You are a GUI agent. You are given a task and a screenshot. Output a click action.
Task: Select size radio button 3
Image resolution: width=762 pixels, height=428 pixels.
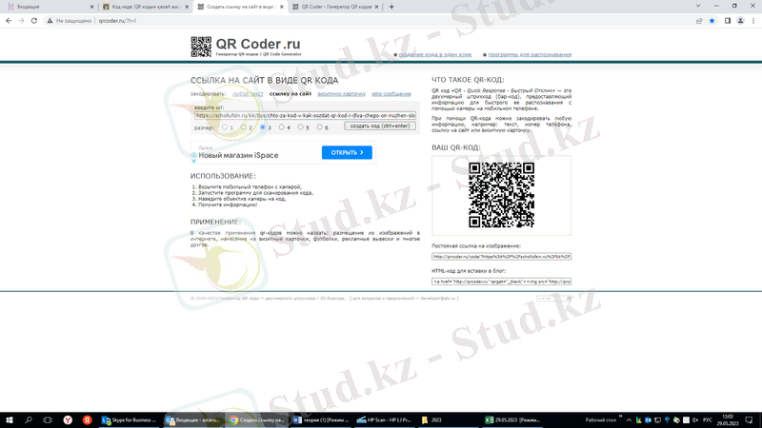[263, 127]
